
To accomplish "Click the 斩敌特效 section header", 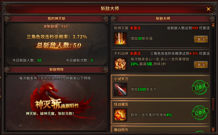I will pos(56,70).
